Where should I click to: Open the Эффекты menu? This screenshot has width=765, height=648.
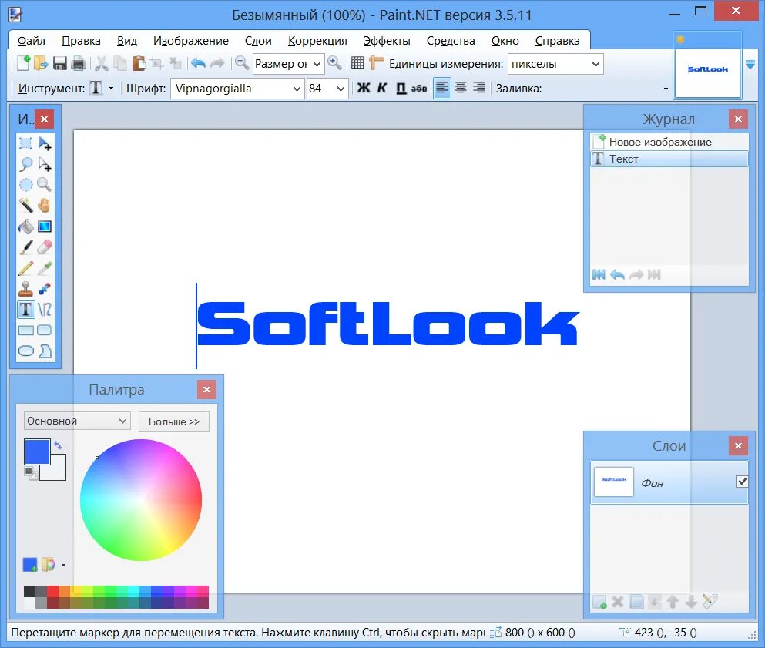387,41
